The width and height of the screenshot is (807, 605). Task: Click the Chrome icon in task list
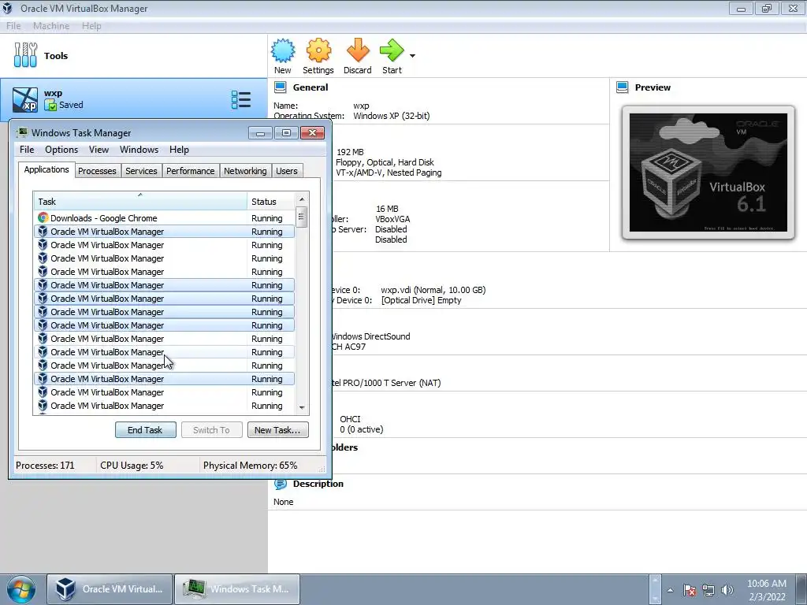[43, 218]
